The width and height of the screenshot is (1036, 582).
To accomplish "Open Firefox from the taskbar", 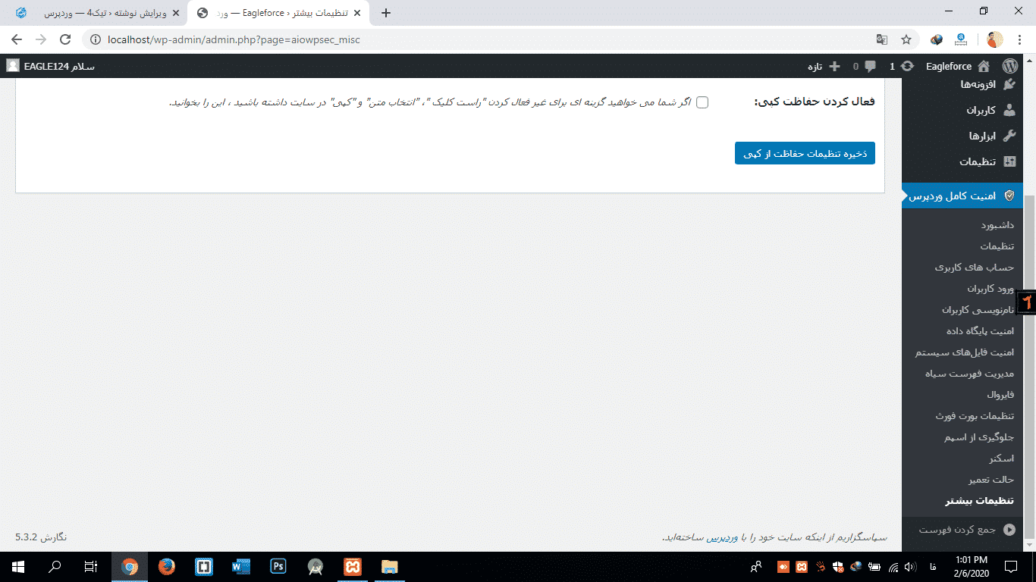I will [167, 567].
